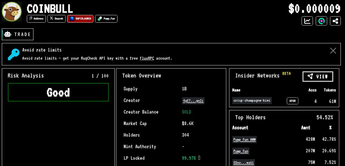Click the robot icon in TRADE button
The height and width of the screenshot is (166, 345).
(x=8, y=34)
